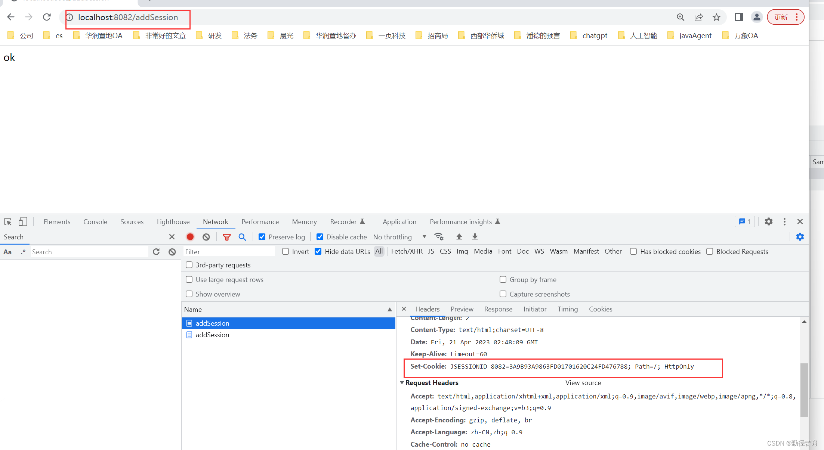This screenshot has height=450, width=824.
Task: Toggle regular expression search
Action: click(x=23, y=252)
